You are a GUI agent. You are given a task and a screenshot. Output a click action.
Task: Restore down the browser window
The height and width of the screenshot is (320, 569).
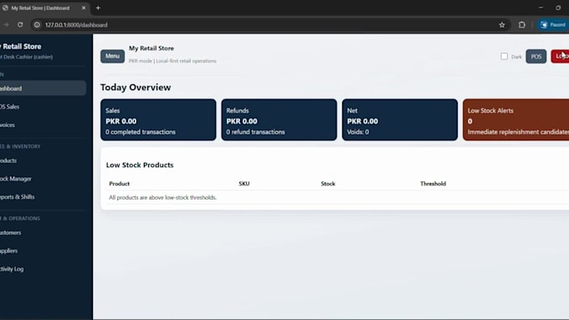[558, 8]
